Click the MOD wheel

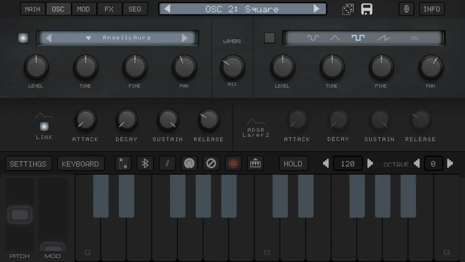(53, 247)
